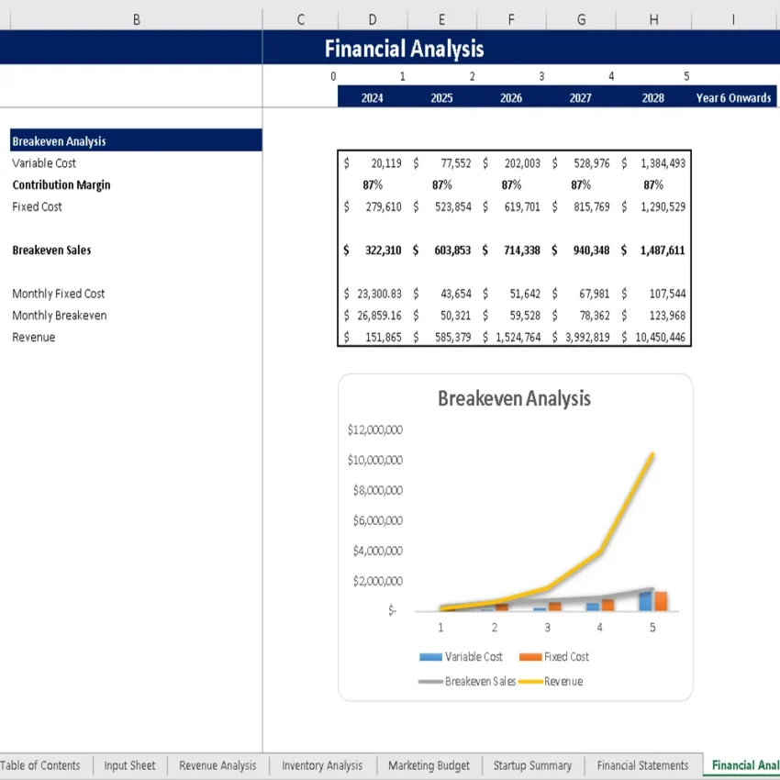This screenshot has height=780, width=780.
Task: Select column header B
Action: tap(136, 19)
